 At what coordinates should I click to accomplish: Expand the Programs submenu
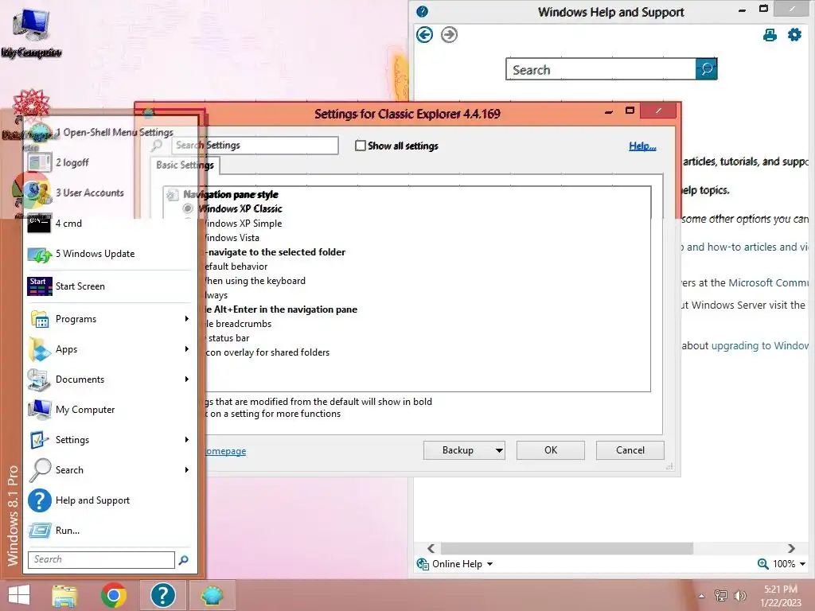186,318
